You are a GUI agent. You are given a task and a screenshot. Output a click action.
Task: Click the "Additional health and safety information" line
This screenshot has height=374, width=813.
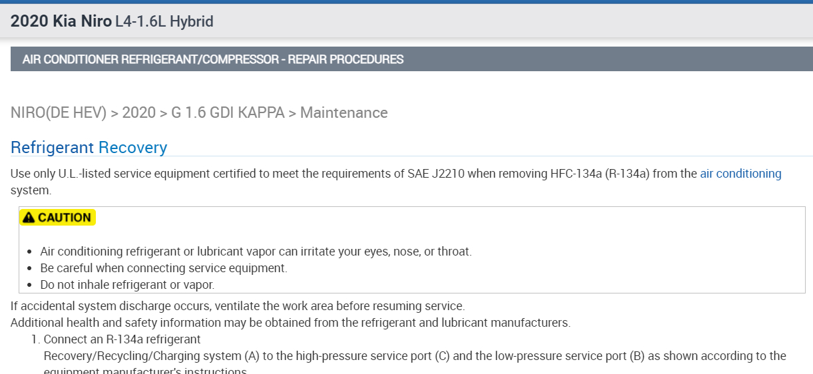pyautogui.click(x=290, y=323)
